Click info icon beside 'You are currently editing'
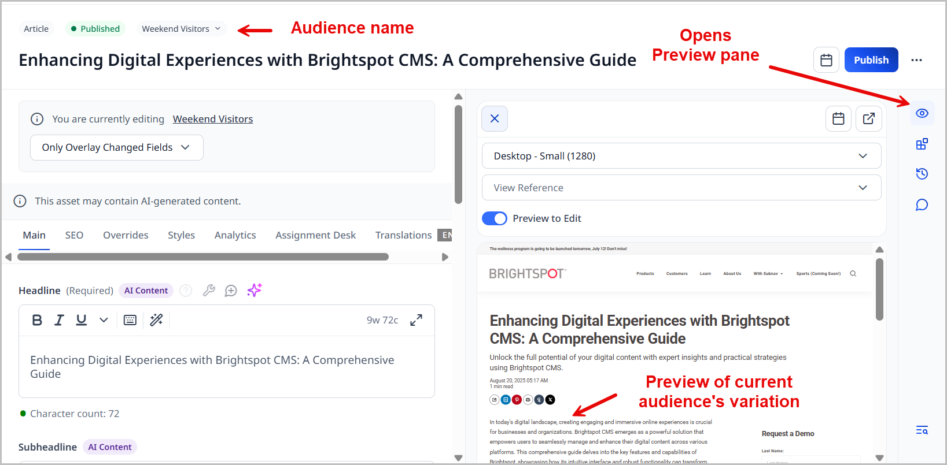This screenshot has width=947, height=465. 37,119
